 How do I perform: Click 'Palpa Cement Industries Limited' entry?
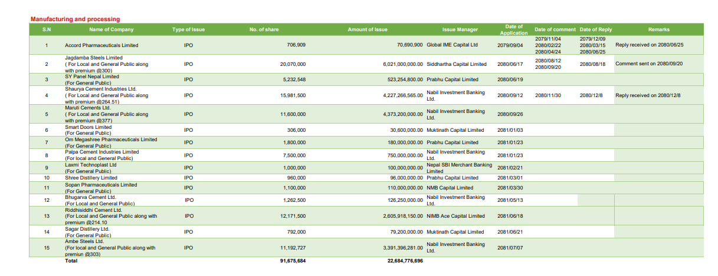coord(102,152)
